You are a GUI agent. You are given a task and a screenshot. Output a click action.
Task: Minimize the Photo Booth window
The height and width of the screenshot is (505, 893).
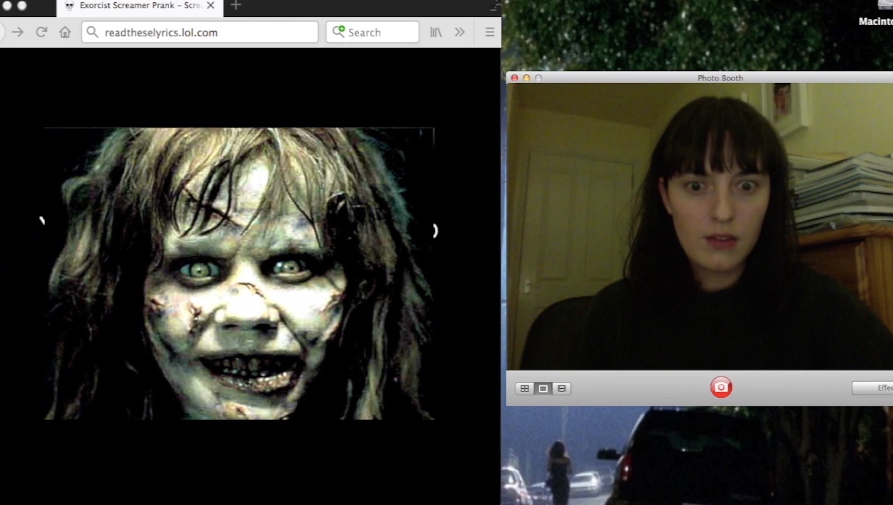[x=526, y=78]
